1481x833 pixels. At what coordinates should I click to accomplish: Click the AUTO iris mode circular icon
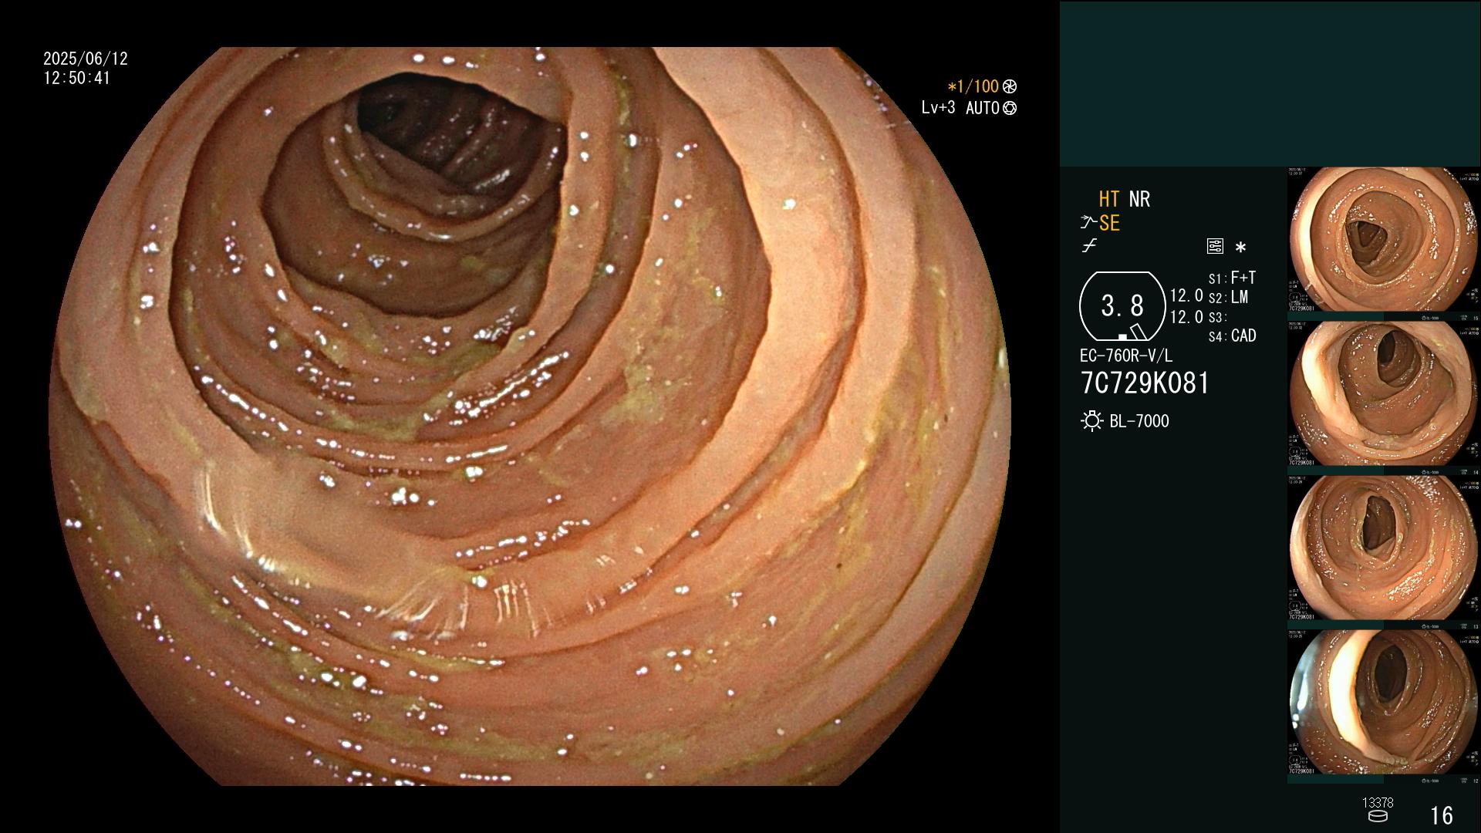[1010, 108]
